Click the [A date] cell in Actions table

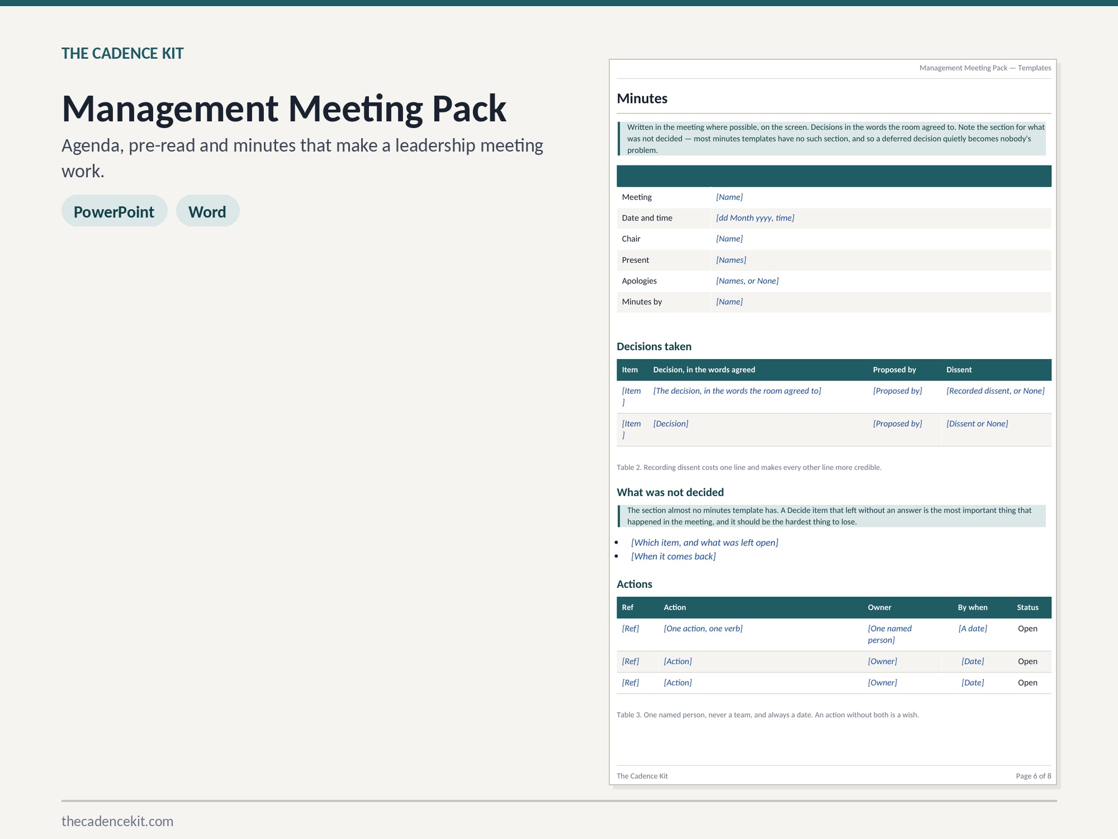click(973, 628)
